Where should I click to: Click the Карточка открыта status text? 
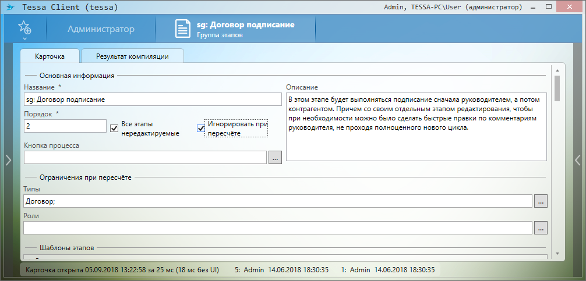click(x=122, y=269)
